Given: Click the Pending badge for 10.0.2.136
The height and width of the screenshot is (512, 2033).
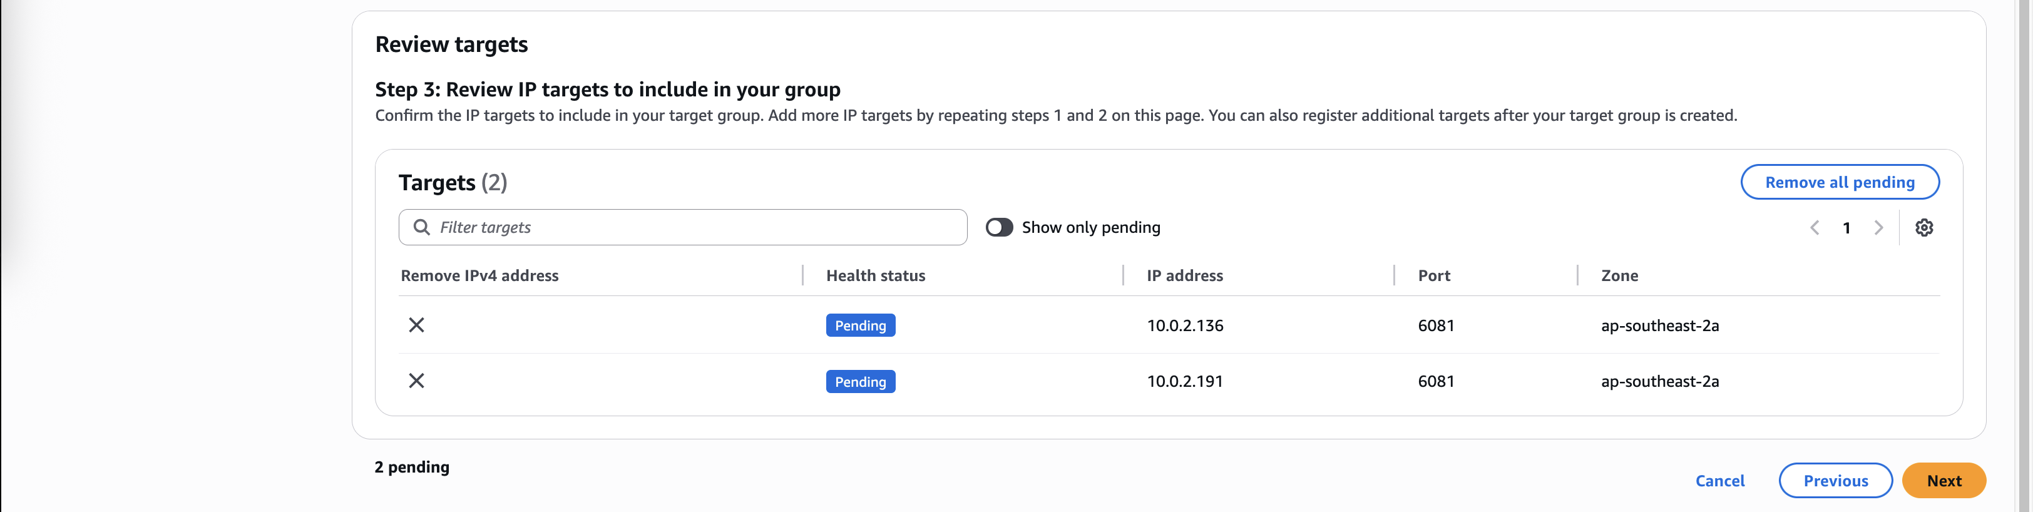Looking at the screenshot, I should click(859, 325).
